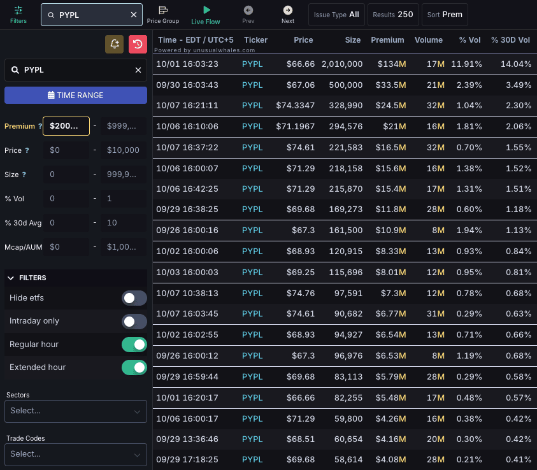Toggle Hide etfs switch
537x470 pixels.
pyautogui.click(x=134, y=298)
